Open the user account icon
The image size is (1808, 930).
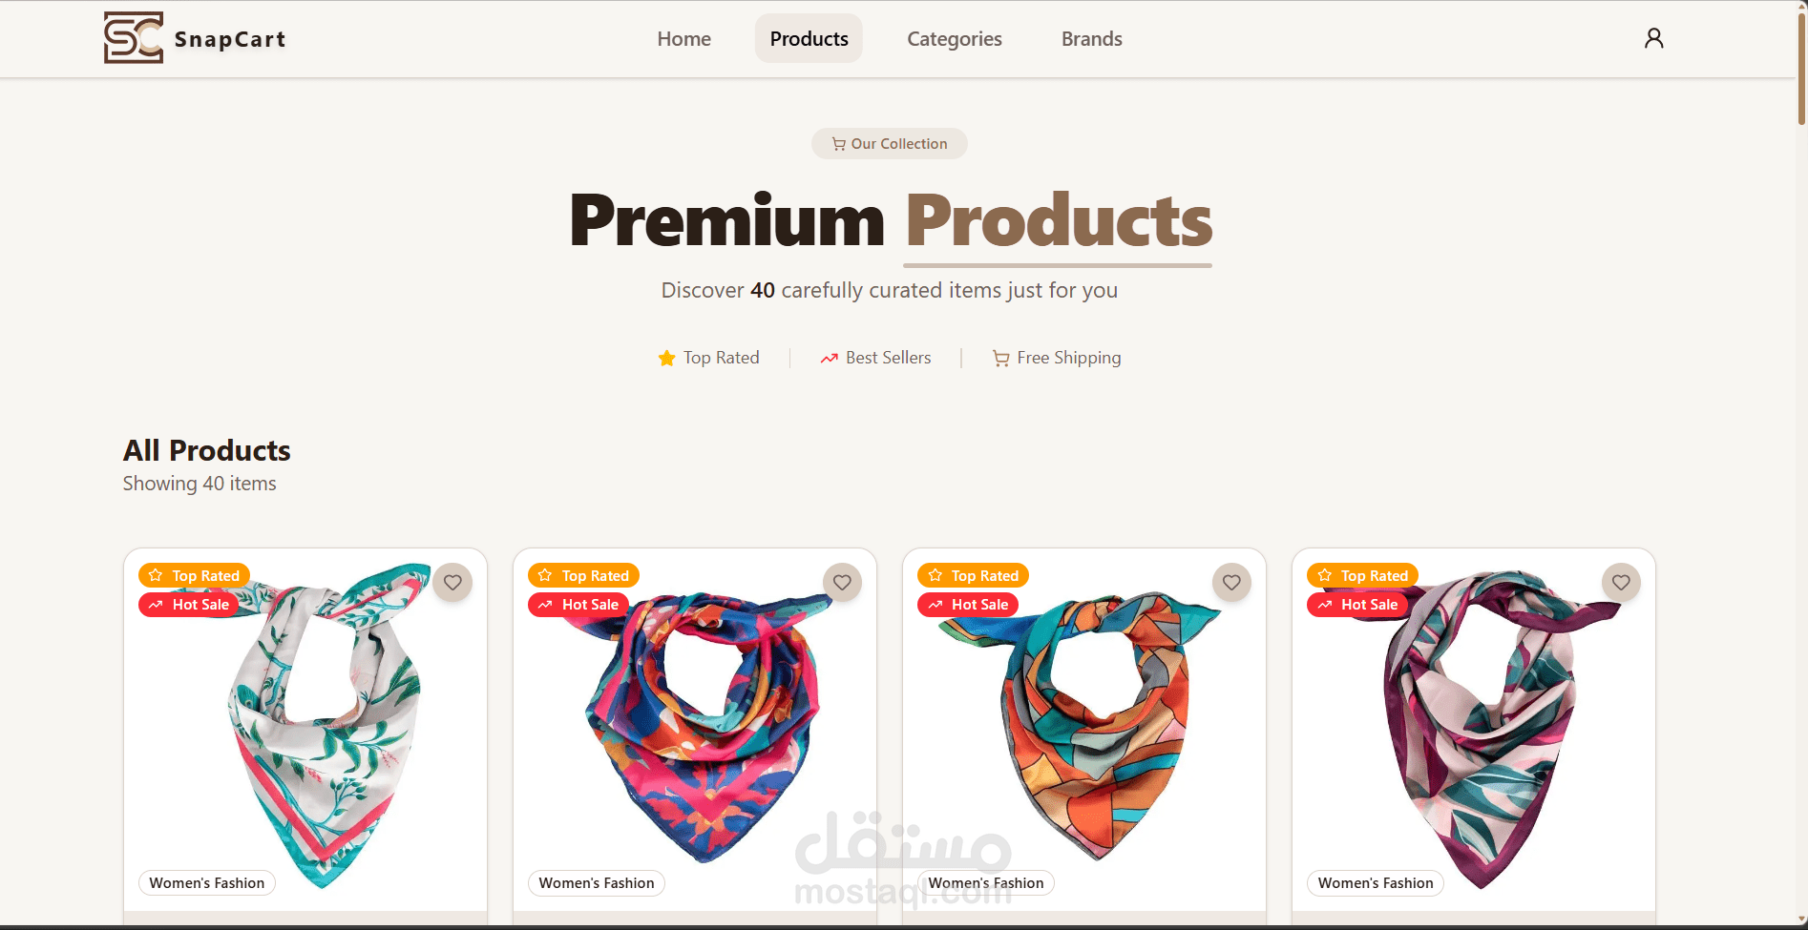(x=1653, y=38)
